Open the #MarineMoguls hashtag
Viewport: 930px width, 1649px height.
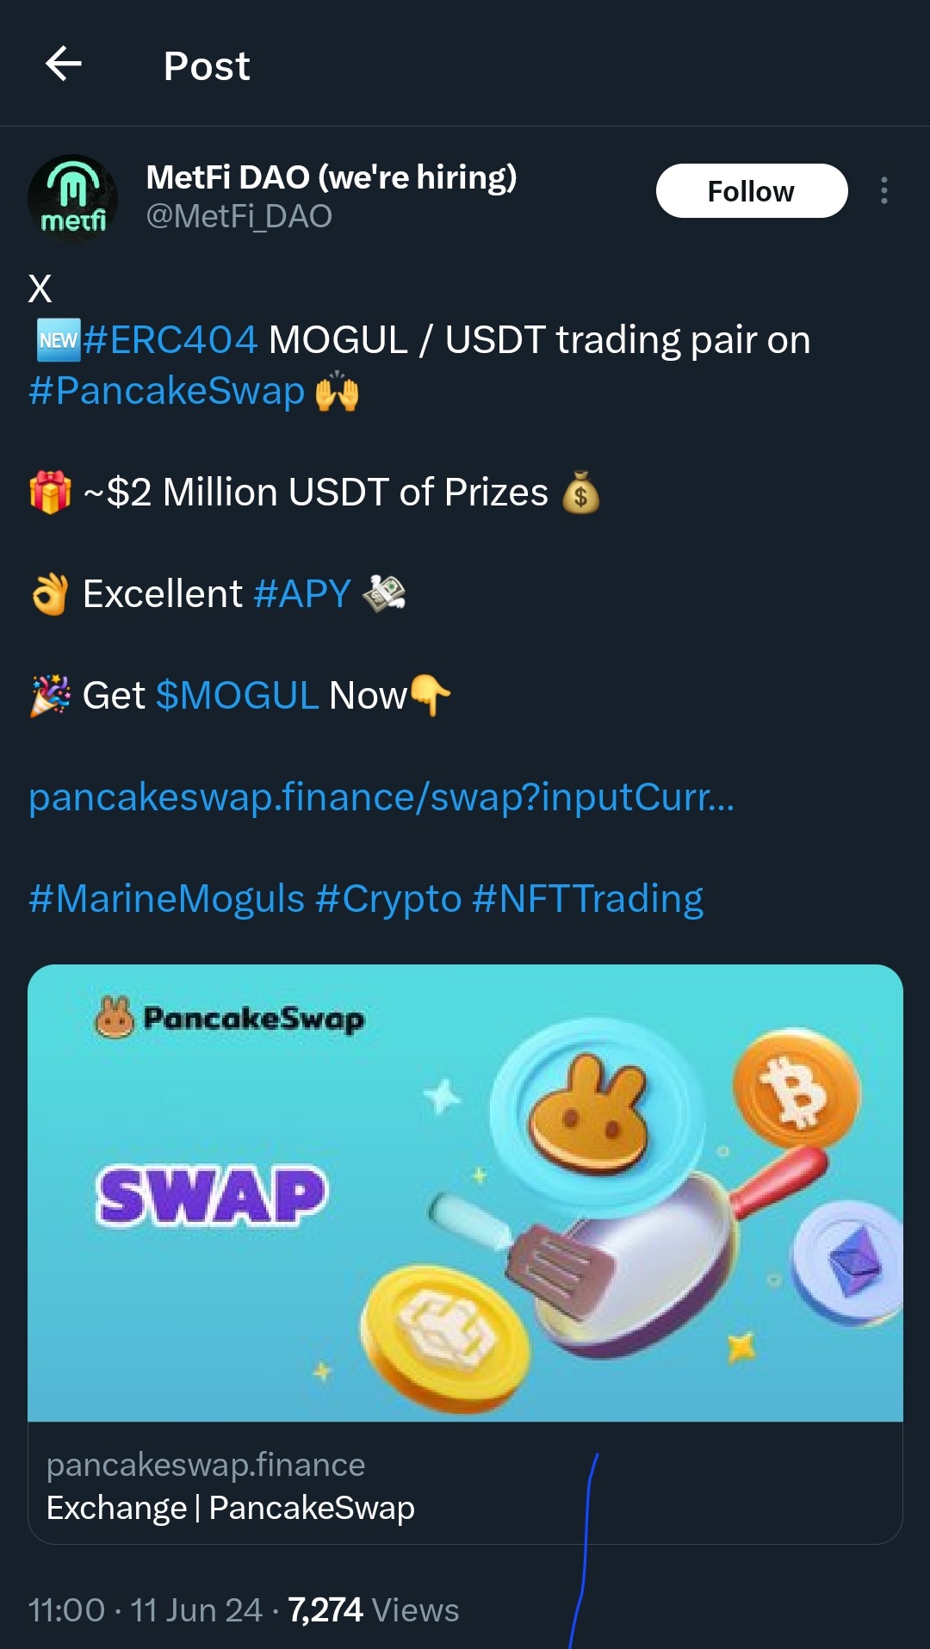click(x=167, y=899)
